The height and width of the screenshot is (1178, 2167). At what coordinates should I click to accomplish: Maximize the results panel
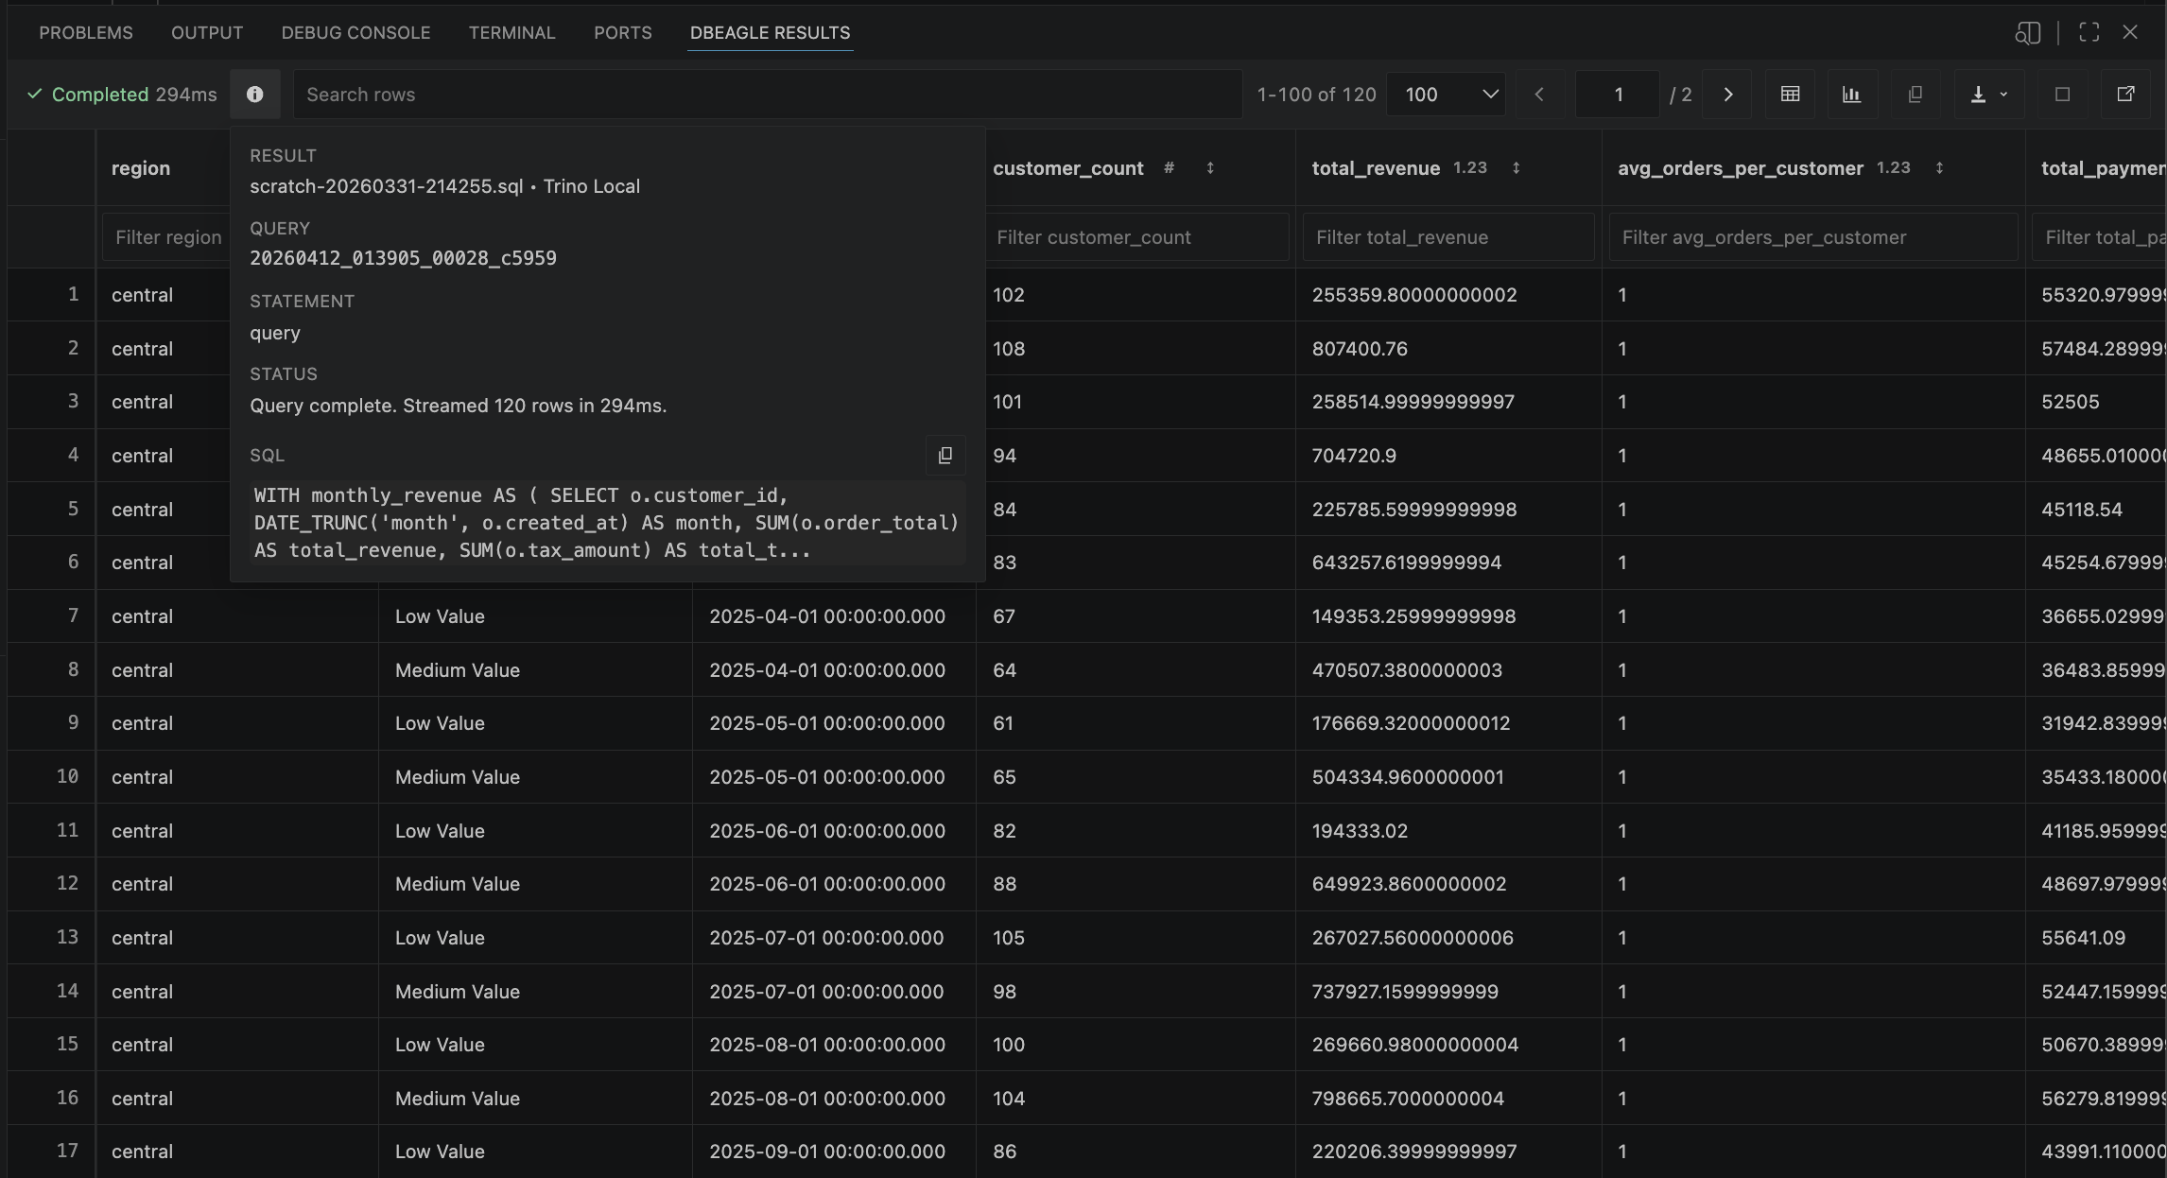[x=2089, y=33]
